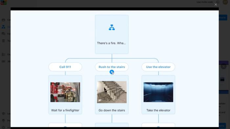Screen dimensions: 230x129
Task: Open the scenarios tree icon in sidebar
Action: pyautogui.click(x=3, y=27)
